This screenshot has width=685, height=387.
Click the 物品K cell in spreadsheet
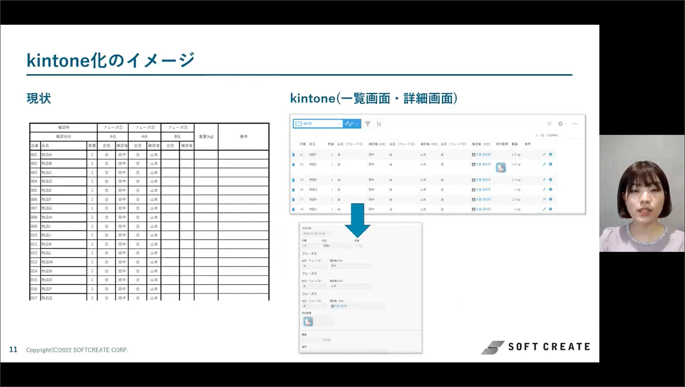tap(63, 244)
